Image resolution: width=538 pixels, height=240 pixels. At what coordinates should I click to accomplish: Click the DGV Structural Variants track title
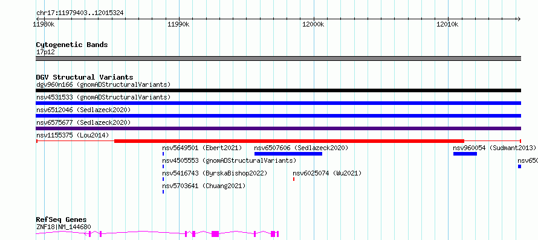[85, 77]
